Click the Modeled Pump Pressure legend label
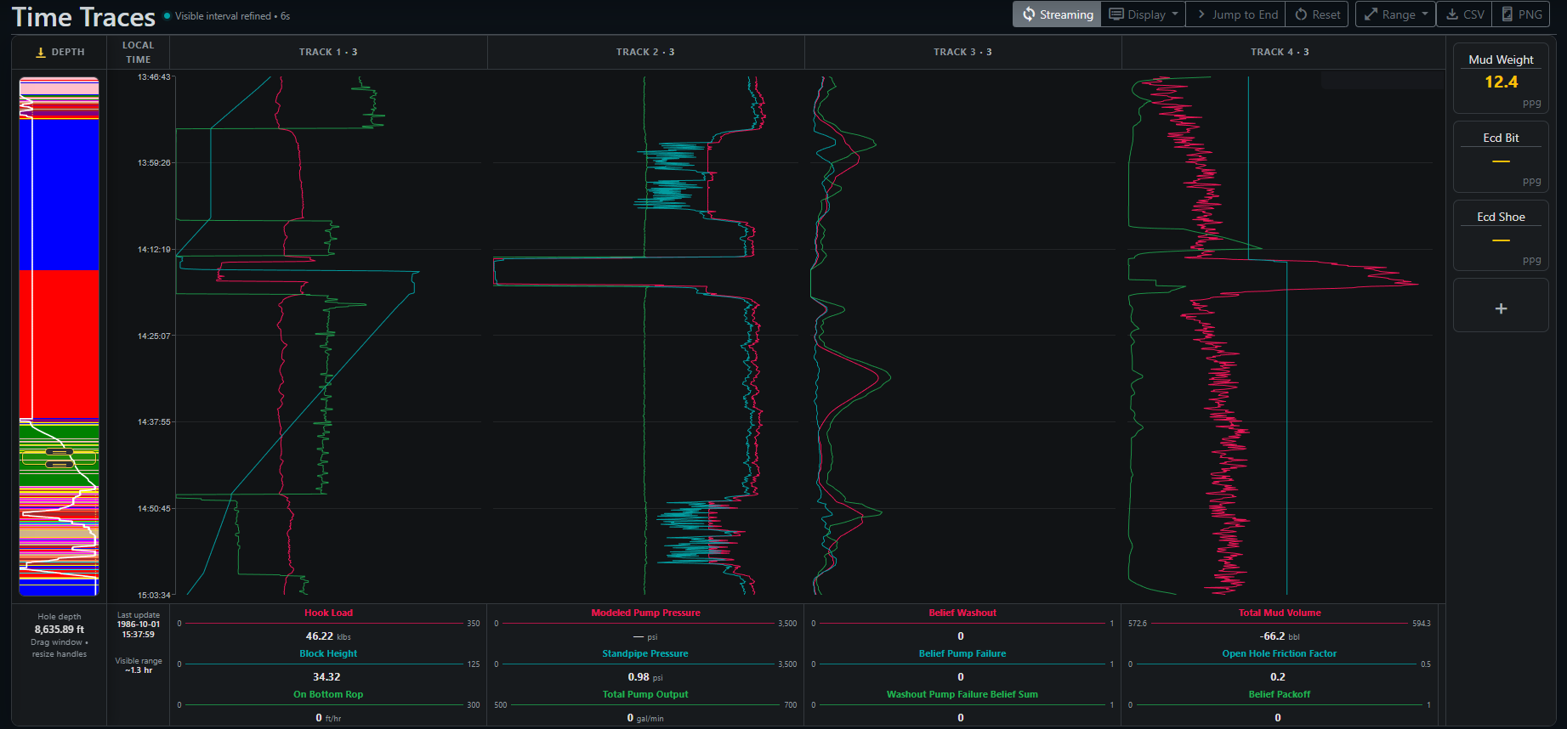The height and width of the screenshot is (729, 1567). click(x=645, y=613)
